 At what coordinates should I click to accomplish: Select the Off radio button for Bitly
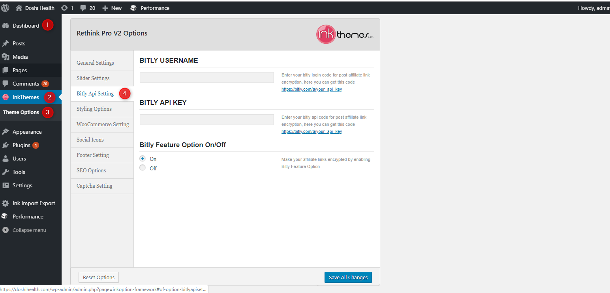pos(143,168)
